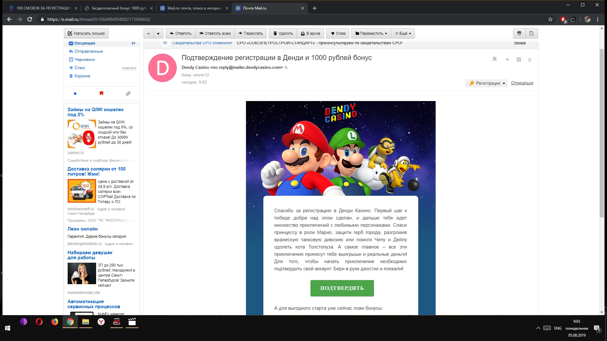Open Opera from taskbar
Viewport: 607px width, 341px height.
pos(39,322)
